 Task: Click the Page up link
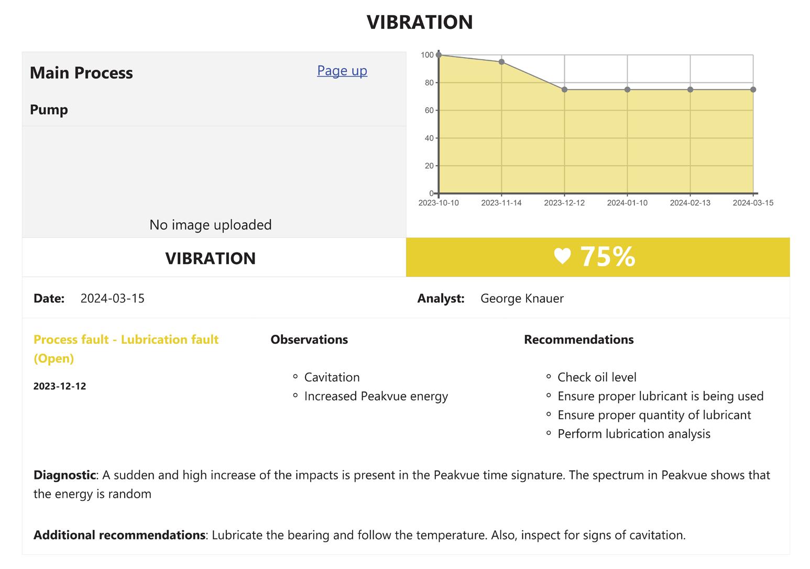(342, 71)
